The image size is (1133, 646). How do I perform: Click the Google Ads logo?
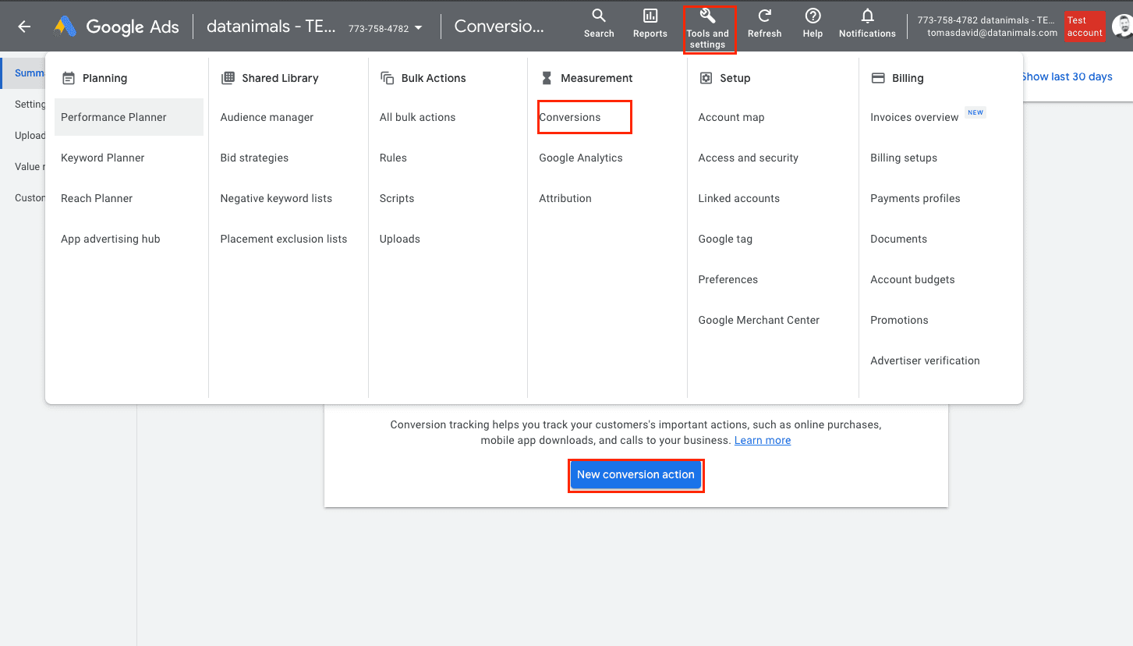pos(117,27)
